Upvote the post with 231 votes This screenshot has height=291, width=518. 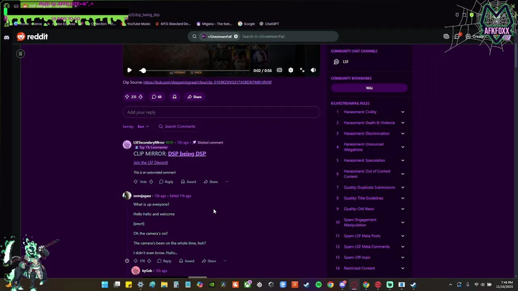click(x=127, y=97)
